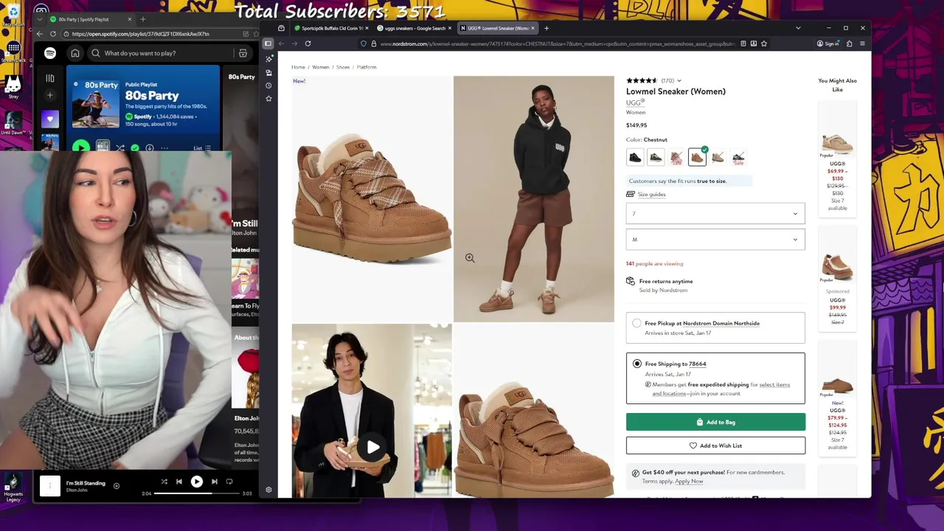944x531 pixels.
Task: Go to Spotify Home via the house icon
Action: pos(74,53)
